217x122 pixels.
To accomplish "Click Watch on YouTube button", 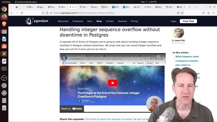I will (72, 109).
